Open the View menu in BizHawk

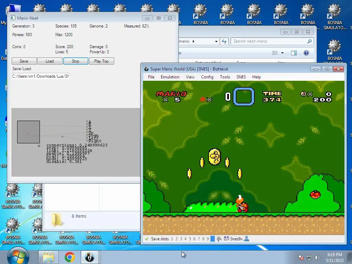(x=190, y=77)
